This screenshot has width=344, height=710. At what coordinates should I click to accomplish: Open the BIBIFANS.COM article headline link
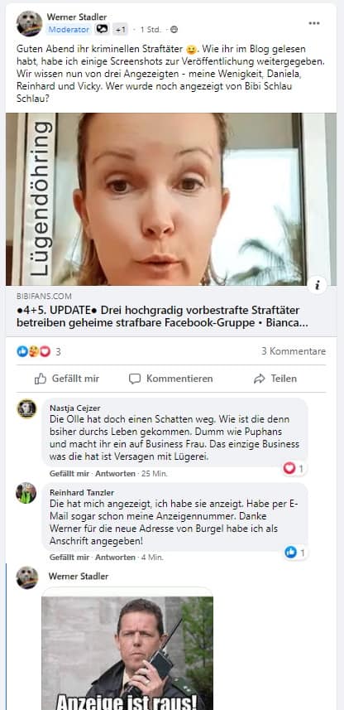tap(158, 317)
